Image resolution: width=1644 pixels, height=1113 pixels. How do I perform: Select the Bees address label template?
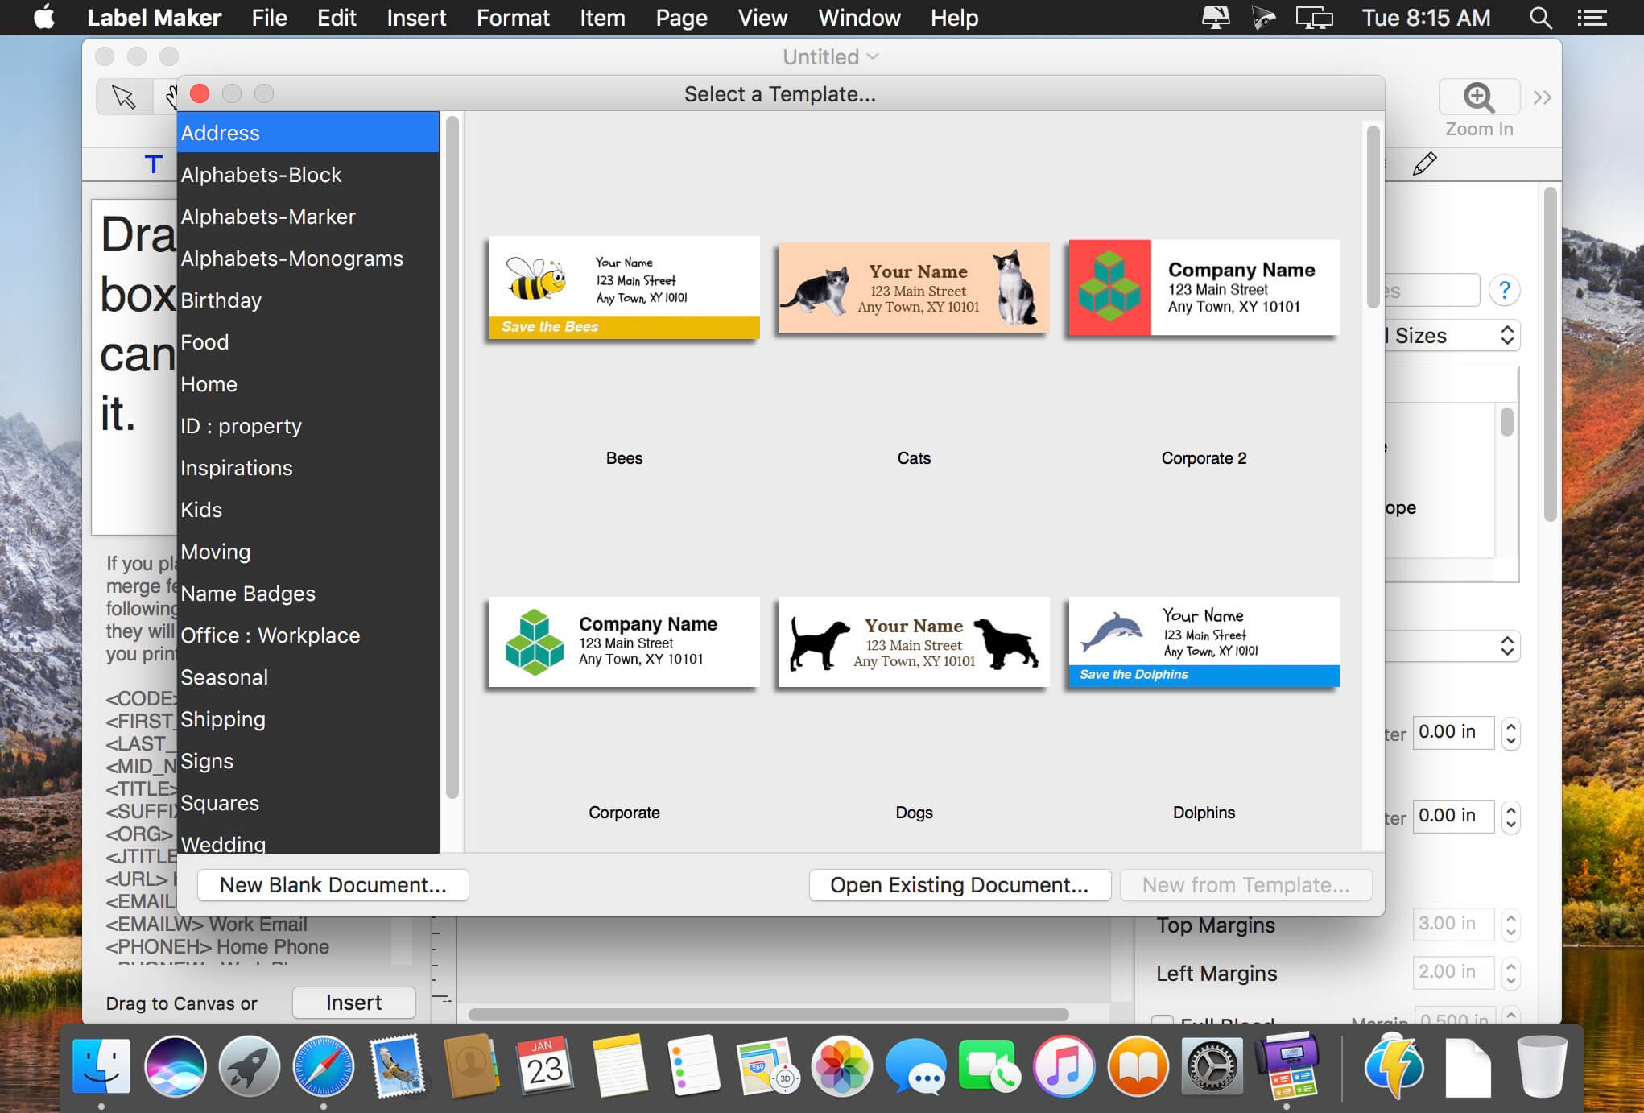coord(624,288)
